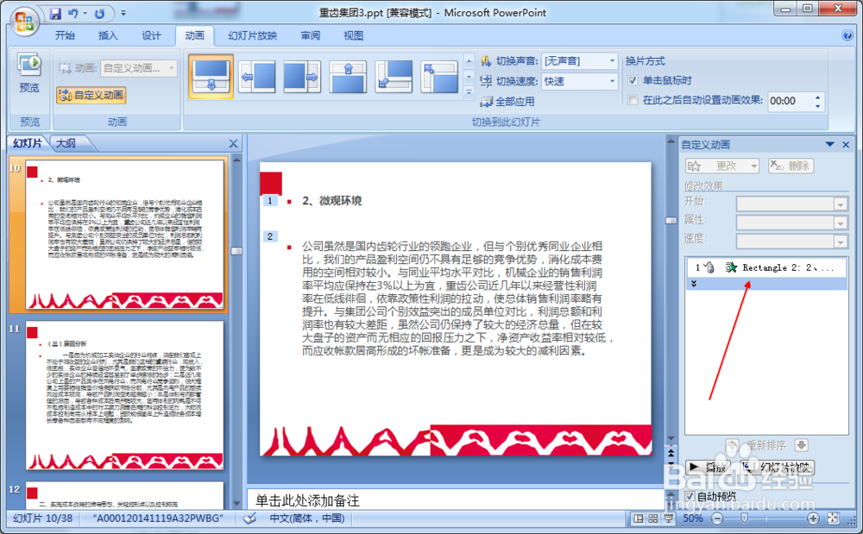Open the 开始 ribbon tab
Viewport: 863px width, 534px height.
(x=65, y=35)
